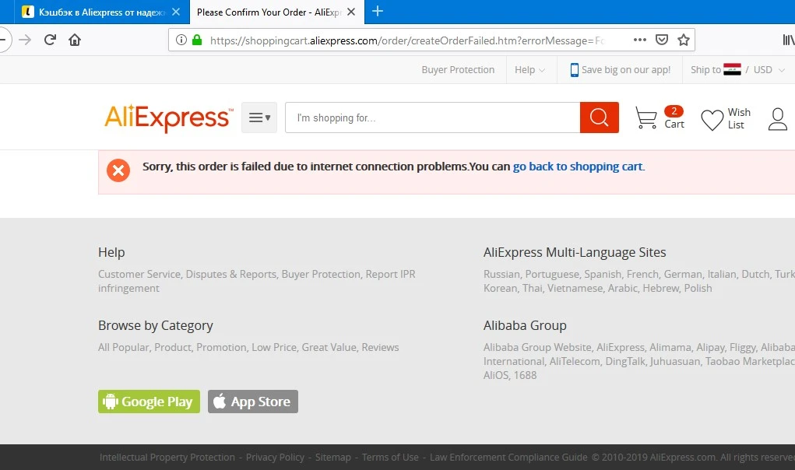Open Ship to country and currency dropdown
795x470 pixels.
point(737,70)
